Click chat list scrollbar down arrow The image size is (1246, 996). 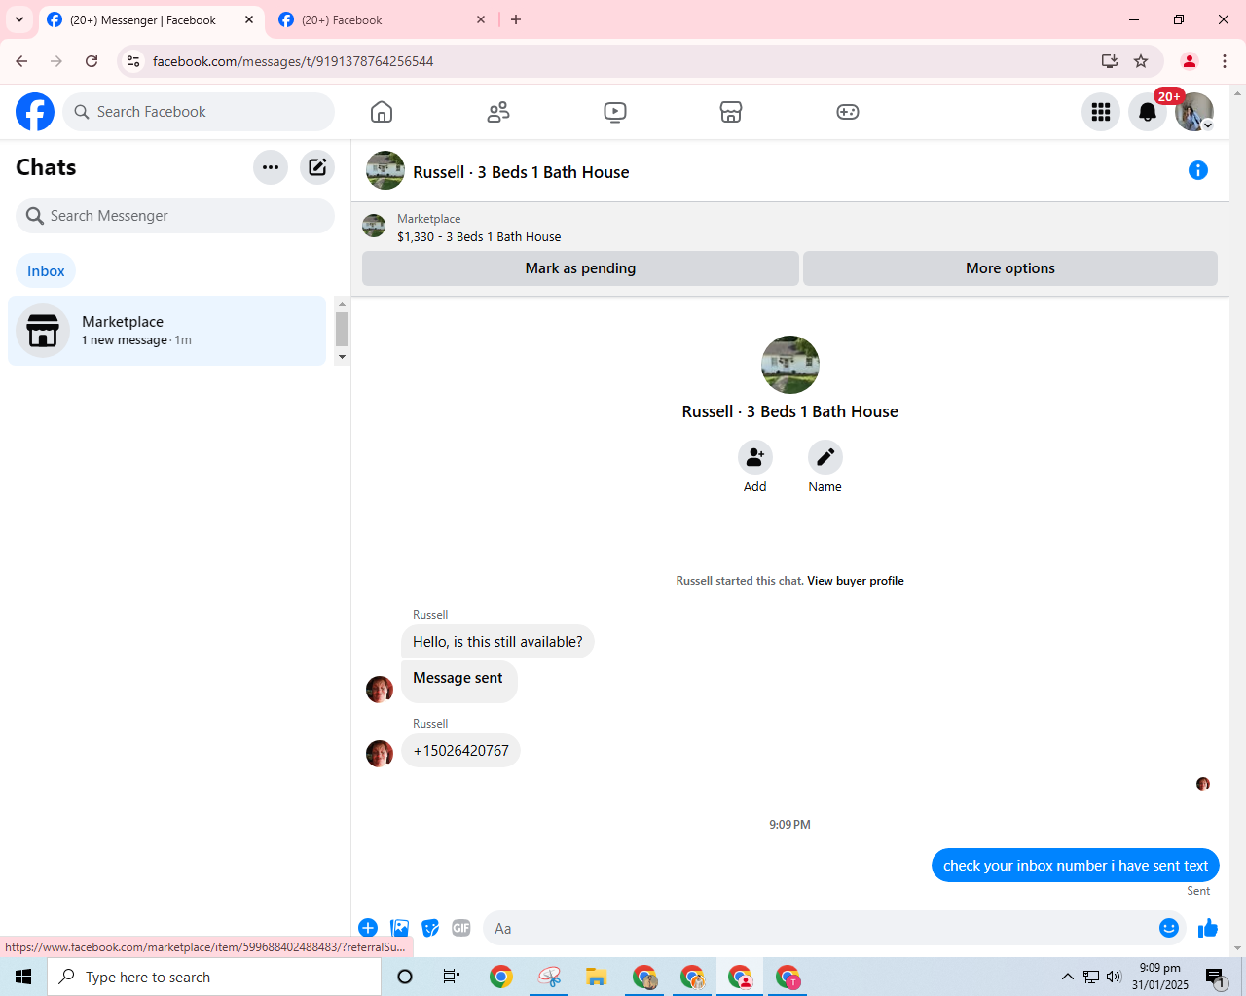click(342, 357)
